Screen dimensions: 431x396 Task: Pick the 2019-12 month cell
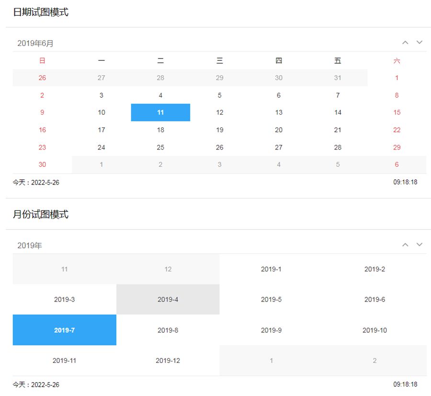pos(168,361)
